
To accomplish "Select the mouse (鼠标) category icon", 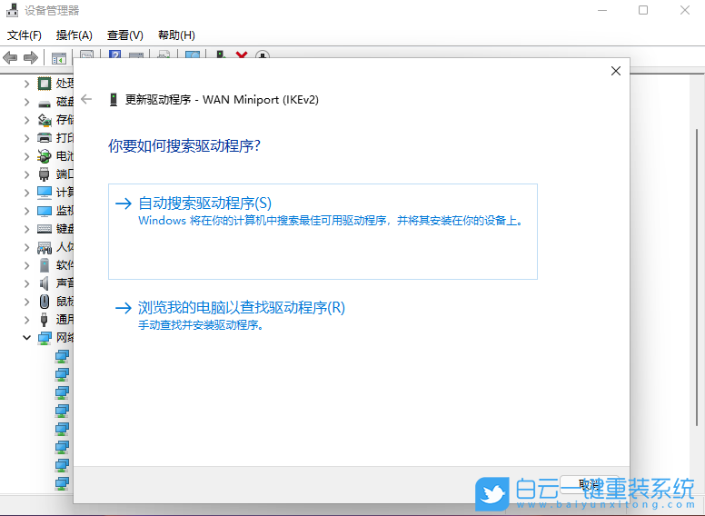I will pyautogui.click(x=44, y=301).
